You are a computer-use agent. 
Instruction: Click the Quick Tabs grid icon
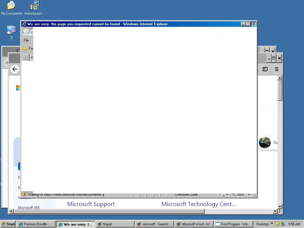click(x=26, y=57)
